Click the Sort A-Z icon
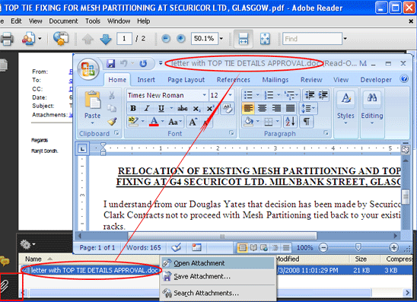 (x=291, y=122)
